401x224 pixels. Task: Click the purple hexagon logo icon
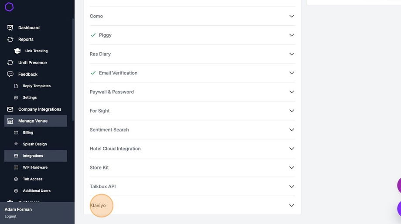tap(9, 7)
